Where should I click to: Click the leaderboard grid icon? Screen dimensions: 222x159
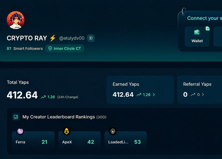(16, 117)
